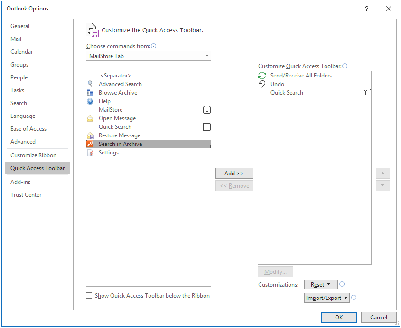The image size is (401, 328).
Task: Select the Settings command in list
Action: tap(149, 153)
